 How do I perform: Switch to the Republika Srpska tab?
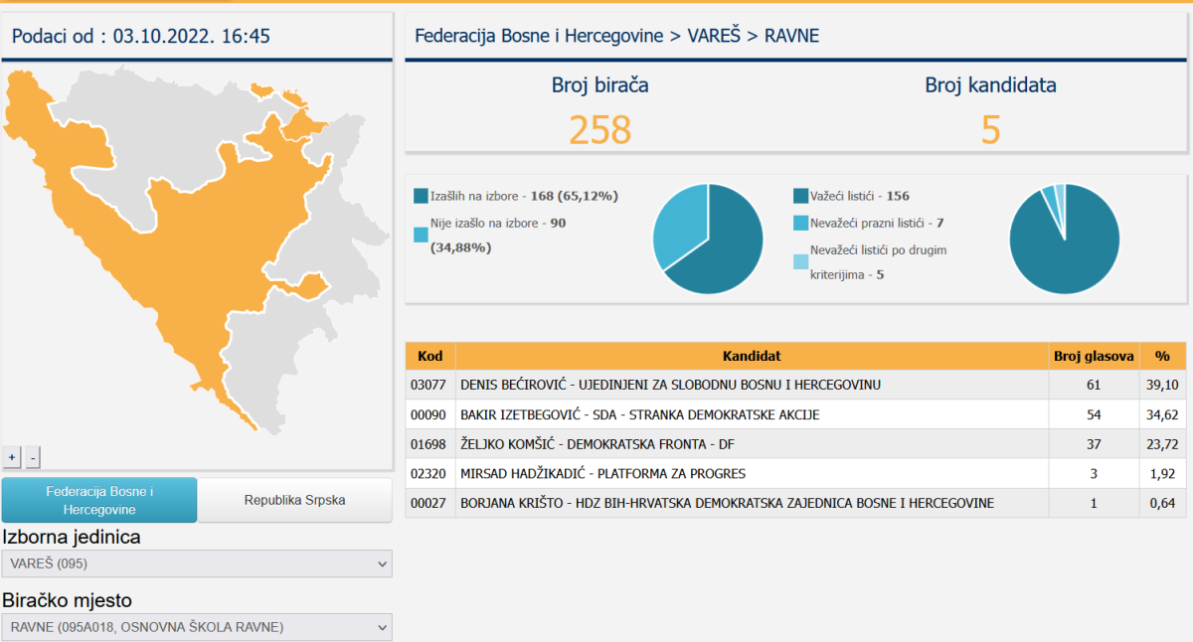point(295,500)
